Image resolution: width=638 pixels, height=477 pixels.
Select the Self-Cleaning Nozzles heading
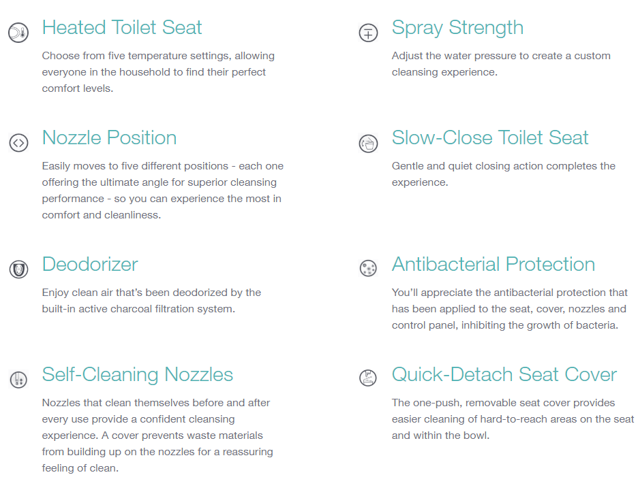138,375
